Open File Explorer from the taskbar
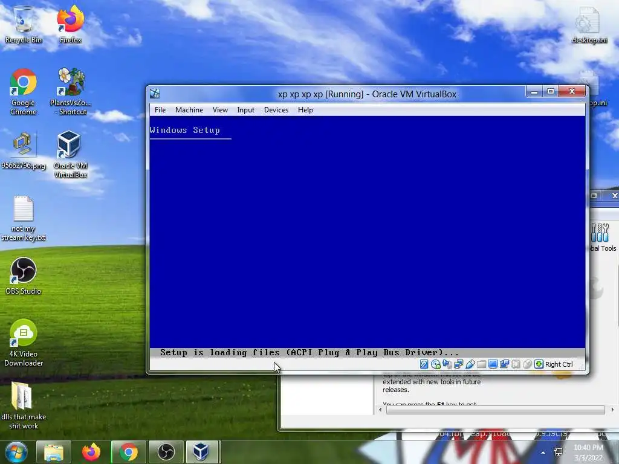This screenshot has height=464, width=619. tap(54, 452)
